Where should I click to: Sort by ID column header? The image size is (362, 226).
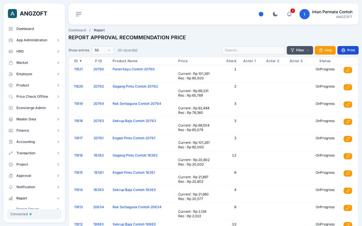pos(78,61)
